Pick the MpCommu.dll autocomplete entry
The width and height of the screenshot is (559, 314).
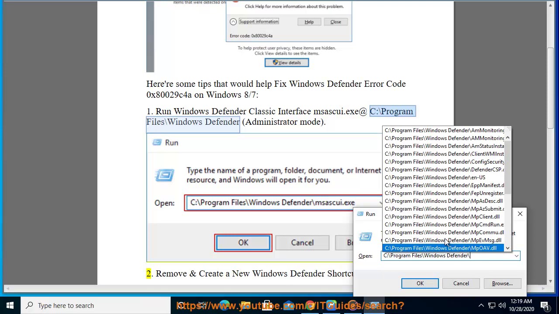pyautogui.click(x=443, y=232)
